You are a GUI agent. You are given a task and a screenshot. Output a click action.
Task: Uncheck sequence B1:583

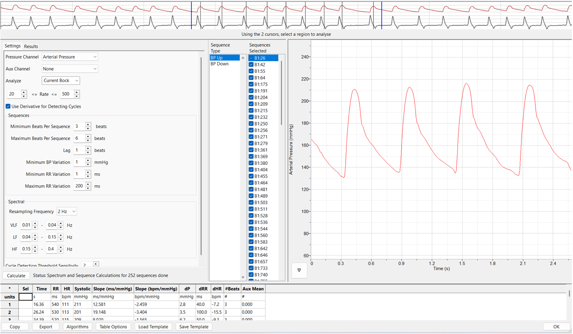(251, 242)
